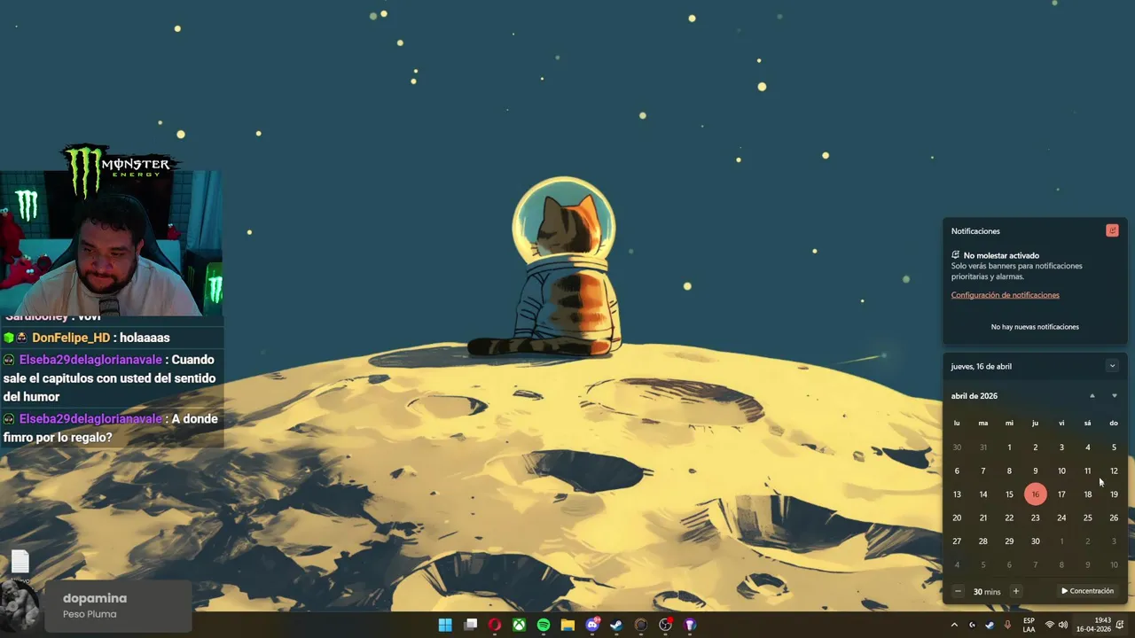Select 15 in the April calendar
Viewport: 1135px width, 638px height.
(1009, 494)
